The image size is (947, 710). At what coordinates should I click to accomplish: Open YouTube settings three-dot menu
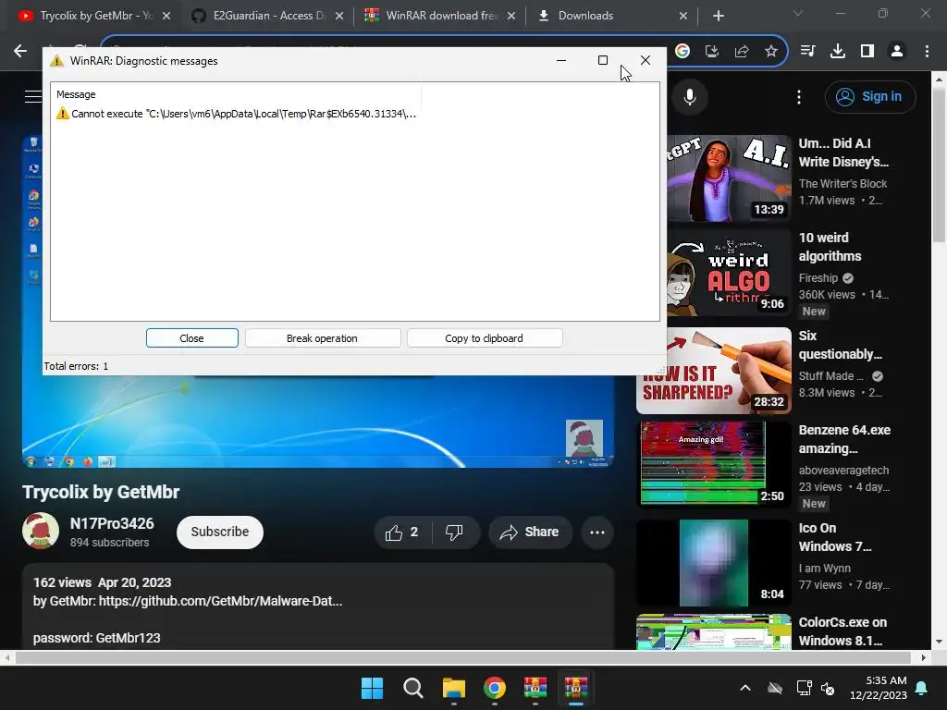click(x=799, y=96)
